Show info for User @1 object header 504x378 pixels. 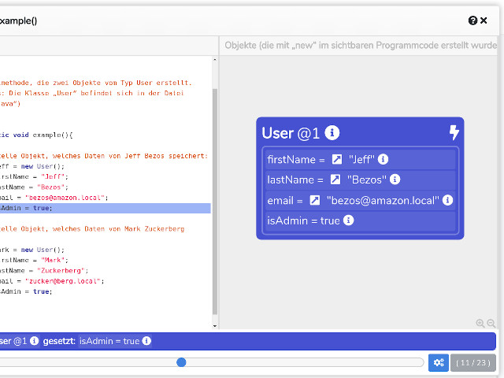click(x=332, y=132)
